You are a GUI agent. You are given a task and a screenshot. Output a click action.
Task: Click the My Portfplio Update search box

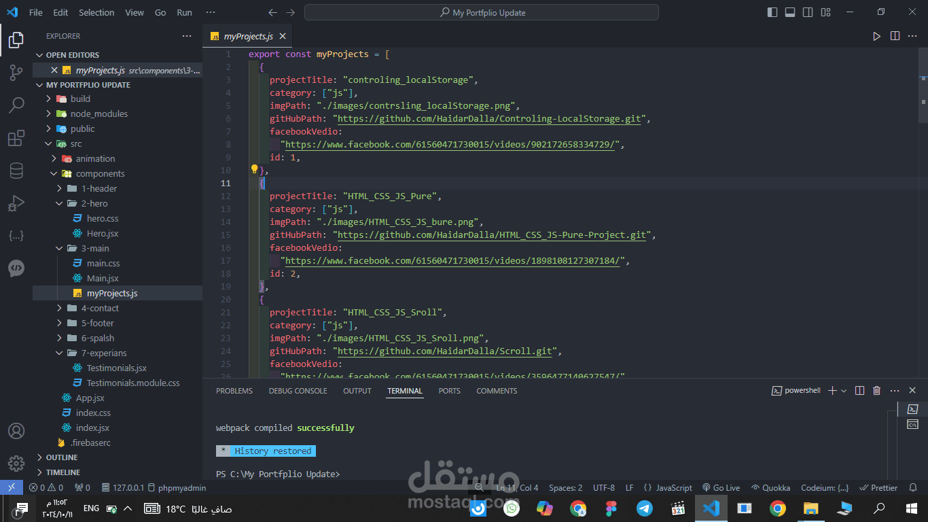point(482,12)
